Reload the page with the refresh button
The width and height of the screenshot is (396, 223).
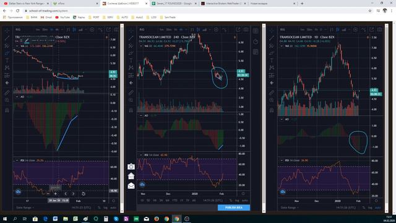(18, 11)
